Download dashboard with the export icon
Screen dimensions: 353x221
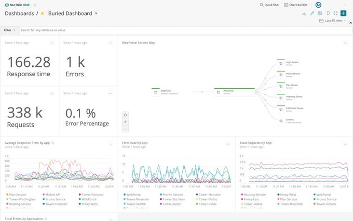point(304,13)
